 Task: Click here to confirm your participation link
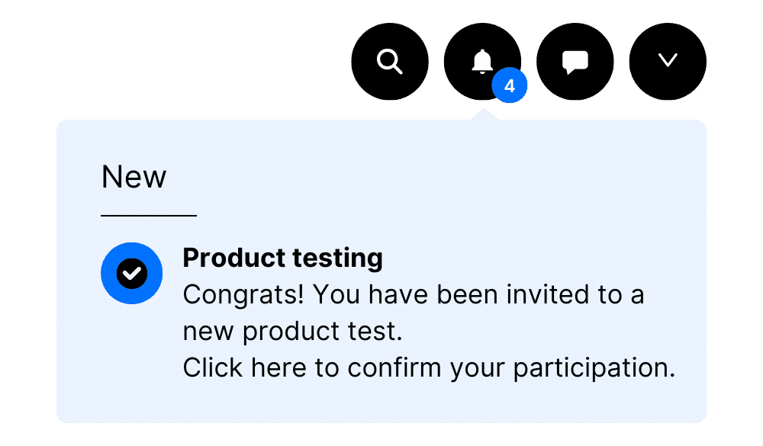[x=429, y=367]
